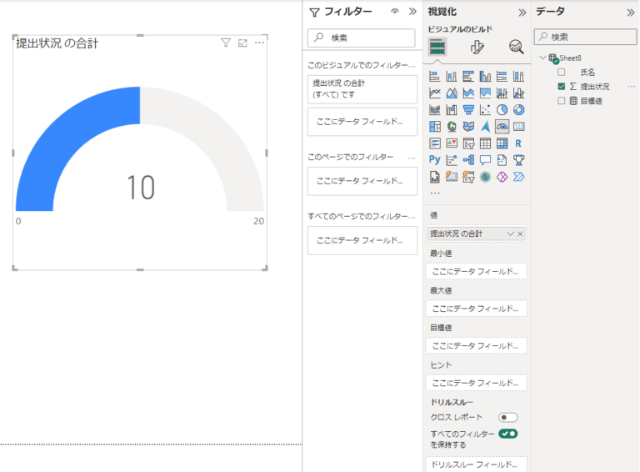Viewport: 640px width, 472px height.
Task: Open more visuals ellipsis below gallery
Action: click(435, 193)
